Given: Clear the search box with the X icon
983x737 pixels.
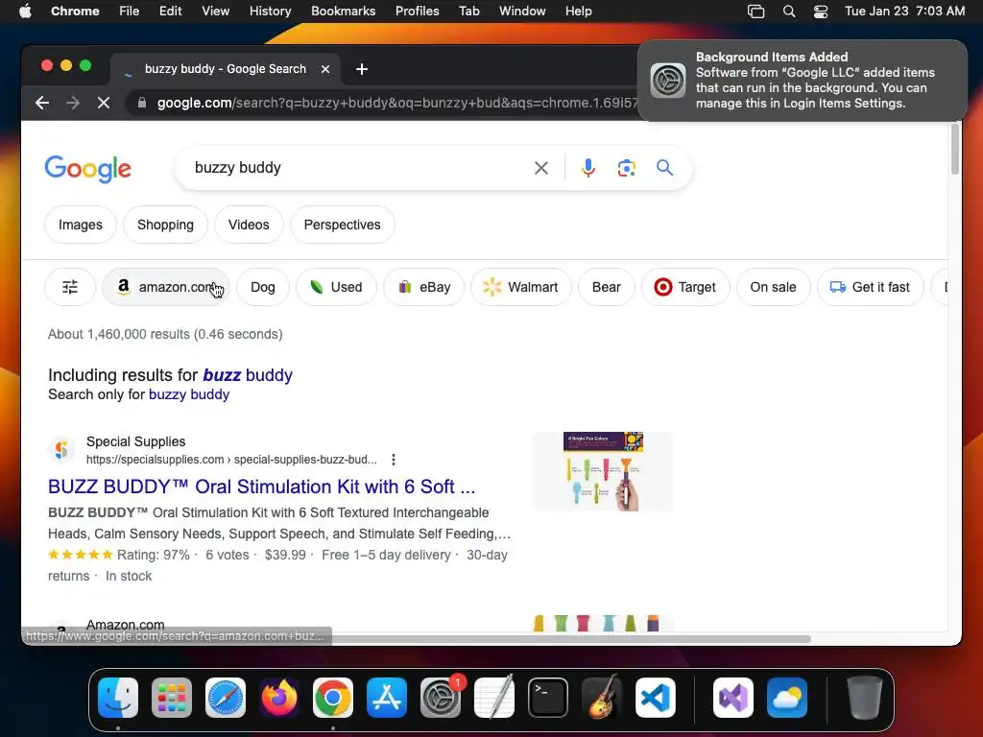Looking at the screenshot, I should (x=541, y=168).
